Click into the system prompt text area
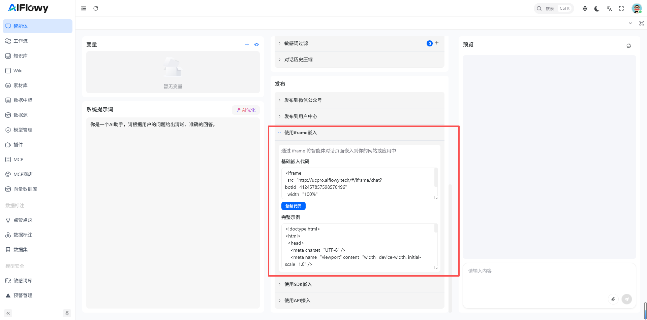The image size is (647, 320). point(173,213)
